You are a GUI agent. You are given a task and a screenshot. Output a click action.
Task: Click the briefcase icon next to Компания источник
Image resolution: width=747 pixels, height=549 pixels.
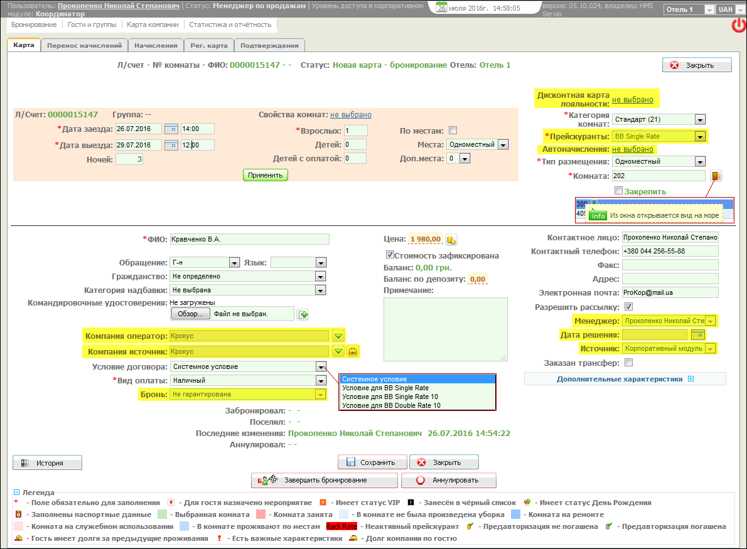pyautogui.click(x=353, y=351)
